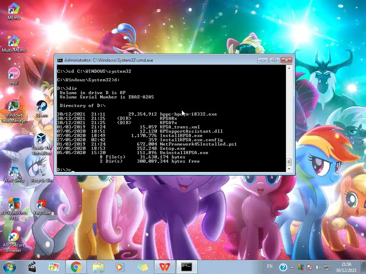Switch to WPS Office in the taskbar

[164, 267]
